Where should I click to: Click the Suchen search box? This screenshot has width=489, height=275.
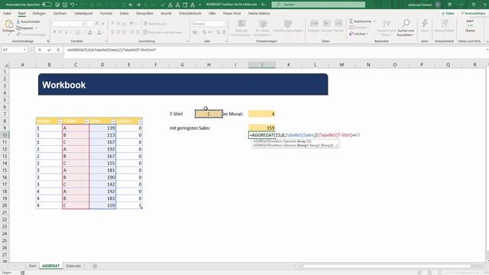coord(318,5)
